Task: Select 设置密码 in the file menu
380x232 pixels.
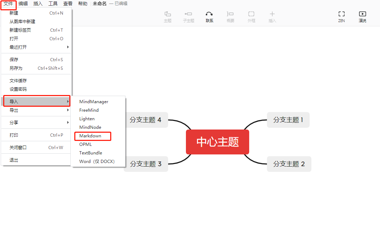Action: [18, 89]
